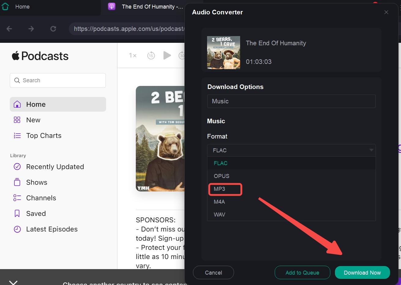Click the episode thumbnail in Audio Converter
This screenshot has width=401, height=285.
point(224,53)
